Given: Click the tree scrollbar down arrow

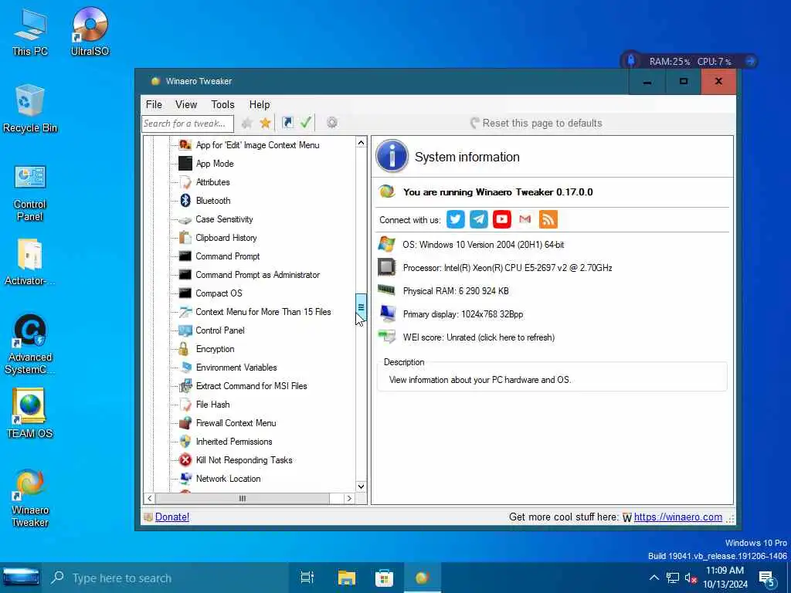Looking at the screenshot, I should tap(361, 486).
